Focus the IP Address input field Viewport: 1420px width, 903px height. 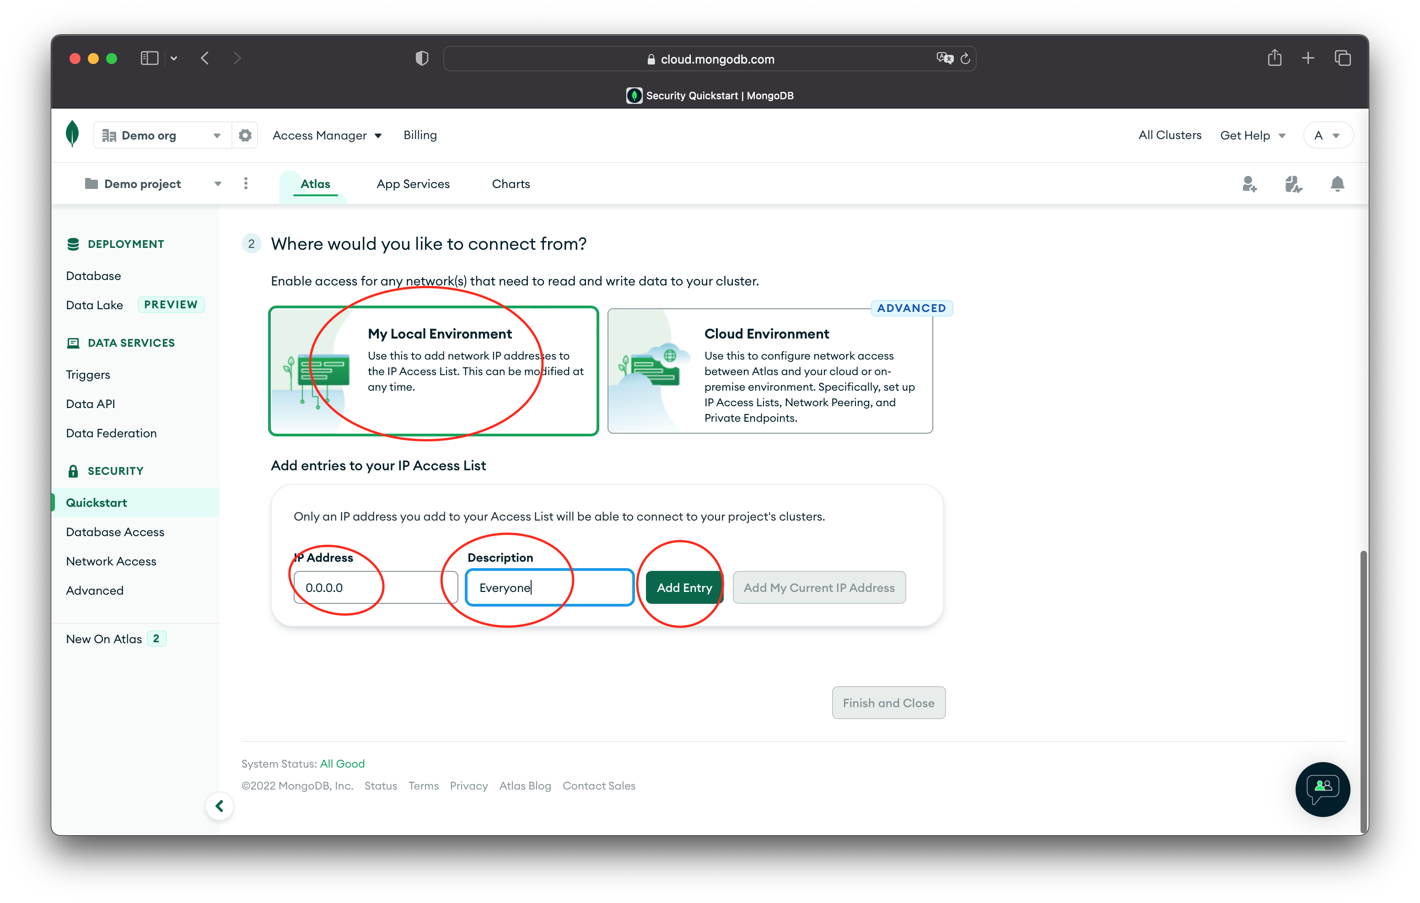[x=375, y=587]
